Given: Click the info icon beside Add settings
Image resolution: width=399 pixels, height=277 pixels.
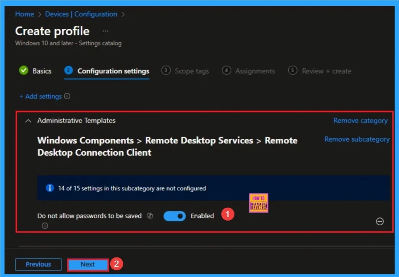Looking at the screenshot, I should pyautogui.click(x=66, y=96).
